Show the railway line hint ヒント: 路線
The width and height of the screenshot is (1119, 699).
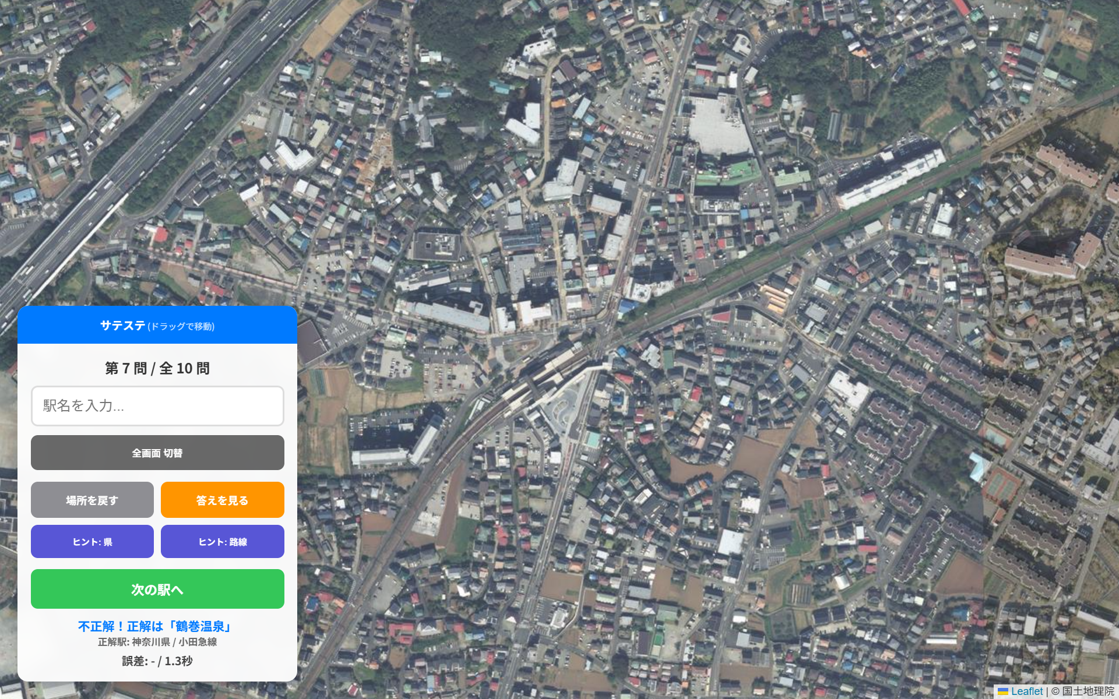click(223, 542)
